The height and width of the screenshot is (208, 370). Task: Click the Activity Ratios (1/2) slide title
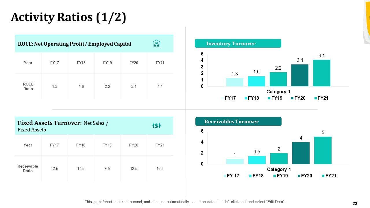[69, 17]
